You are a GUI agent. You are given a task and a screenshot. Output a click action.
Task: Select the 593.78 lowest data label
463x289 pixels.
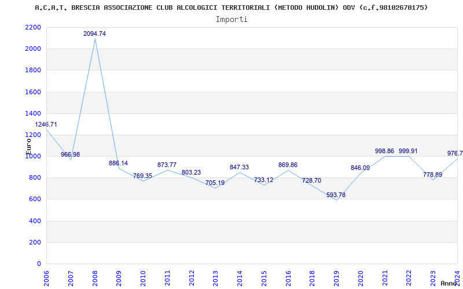[336, 195]
